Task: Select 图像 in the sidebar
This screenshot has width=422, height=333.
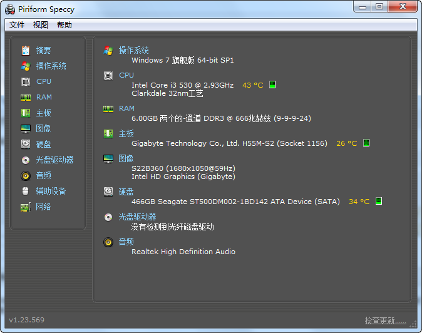Action: click(x=44, y=128)
